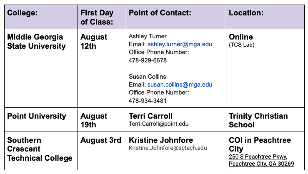
Task: Click the 250 S Peachtree Pkwy address link
Action: point(261,160)
